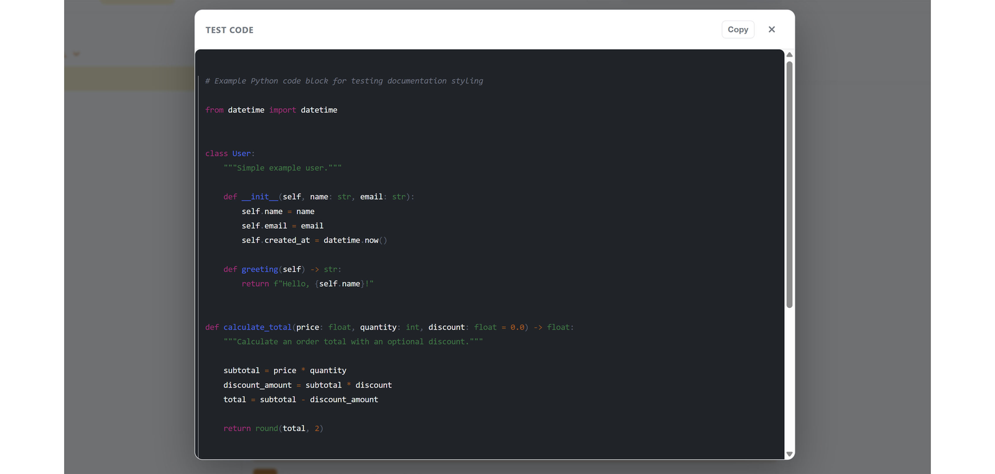Click the Copy button
Viewport: 995px width, 474px height.
click(x=738, y=29)
